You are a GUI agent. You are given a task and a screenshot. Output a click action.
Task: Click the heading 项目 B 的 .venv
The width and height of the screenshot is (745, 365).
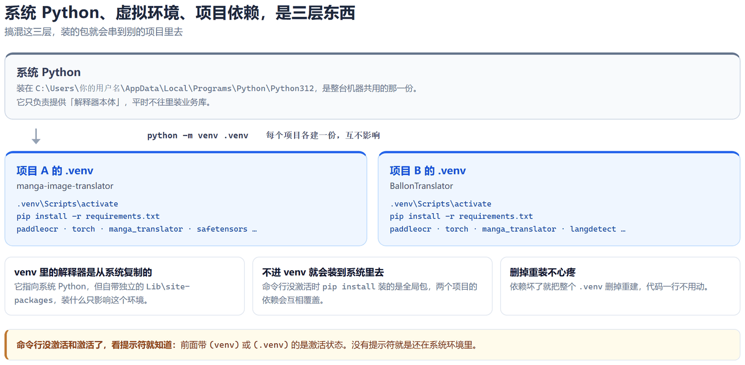428,171
